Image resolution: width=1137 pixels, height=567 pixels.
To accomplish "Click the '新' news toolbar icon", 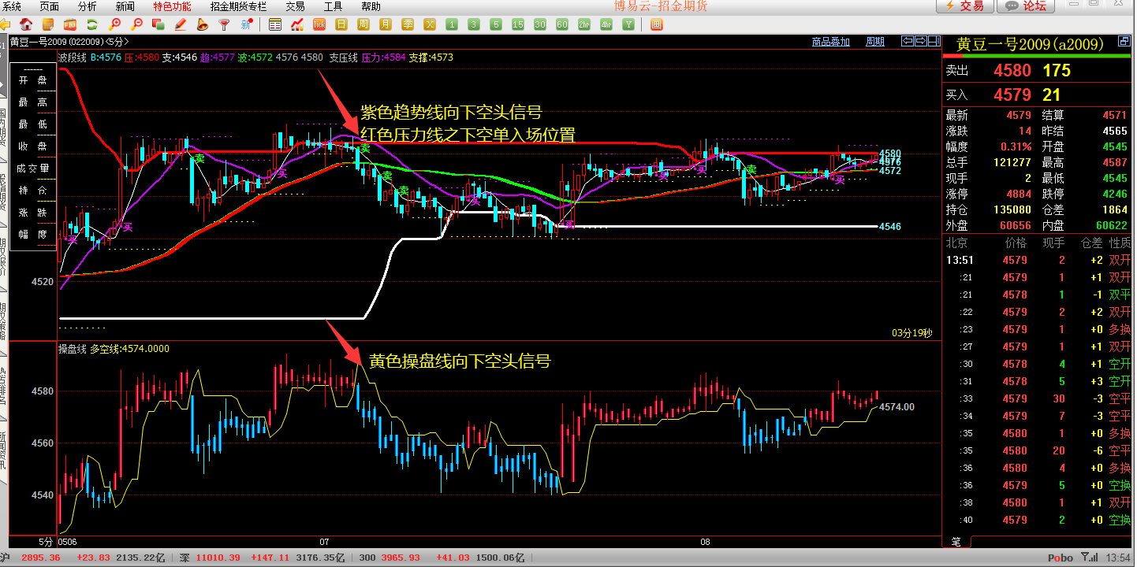I will [x=247, y=24].
